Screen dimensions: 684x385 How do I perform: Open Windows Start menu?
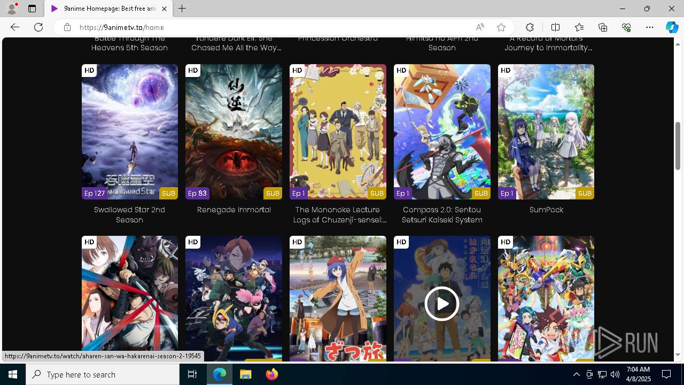(x=13, y=374)
